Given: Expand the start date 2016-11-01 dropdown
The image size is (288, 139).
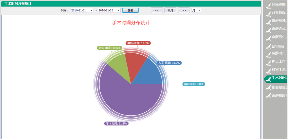Looking at the screenshot, I should coord(91,10).
